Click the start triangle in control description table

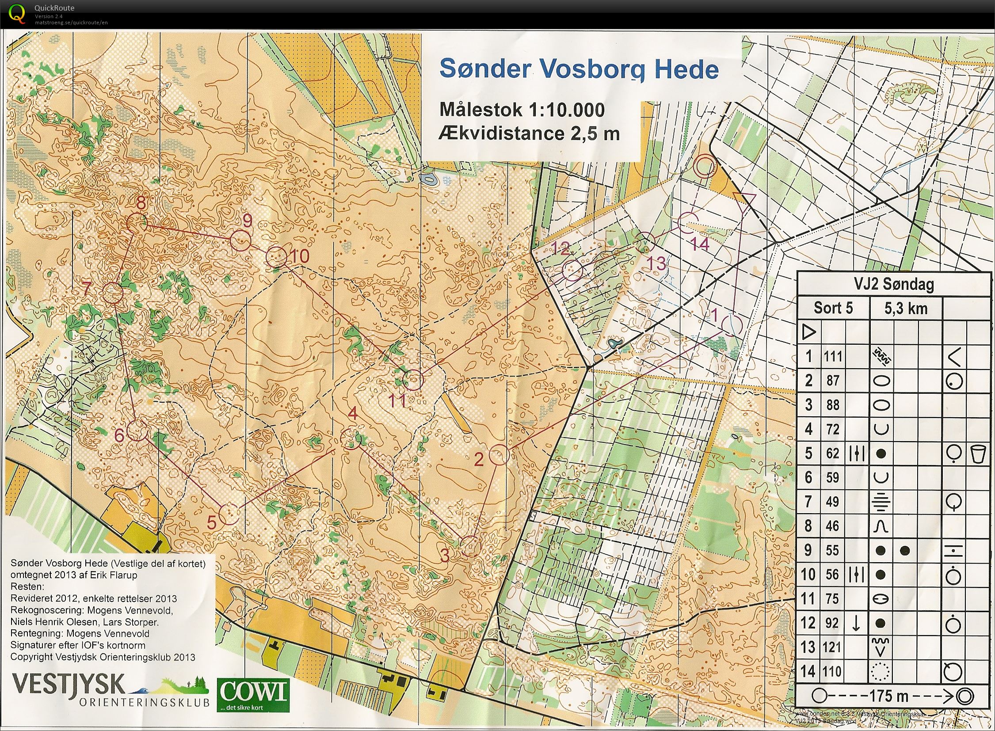(x=808, y=332)
